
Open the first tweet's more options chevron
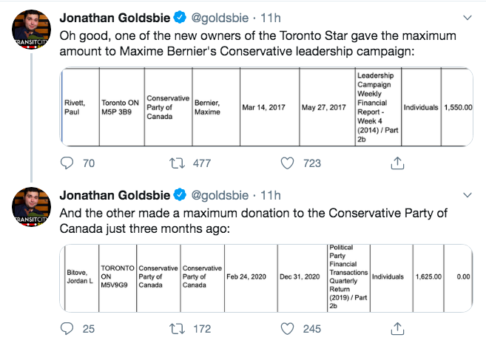tap(467, 16)
